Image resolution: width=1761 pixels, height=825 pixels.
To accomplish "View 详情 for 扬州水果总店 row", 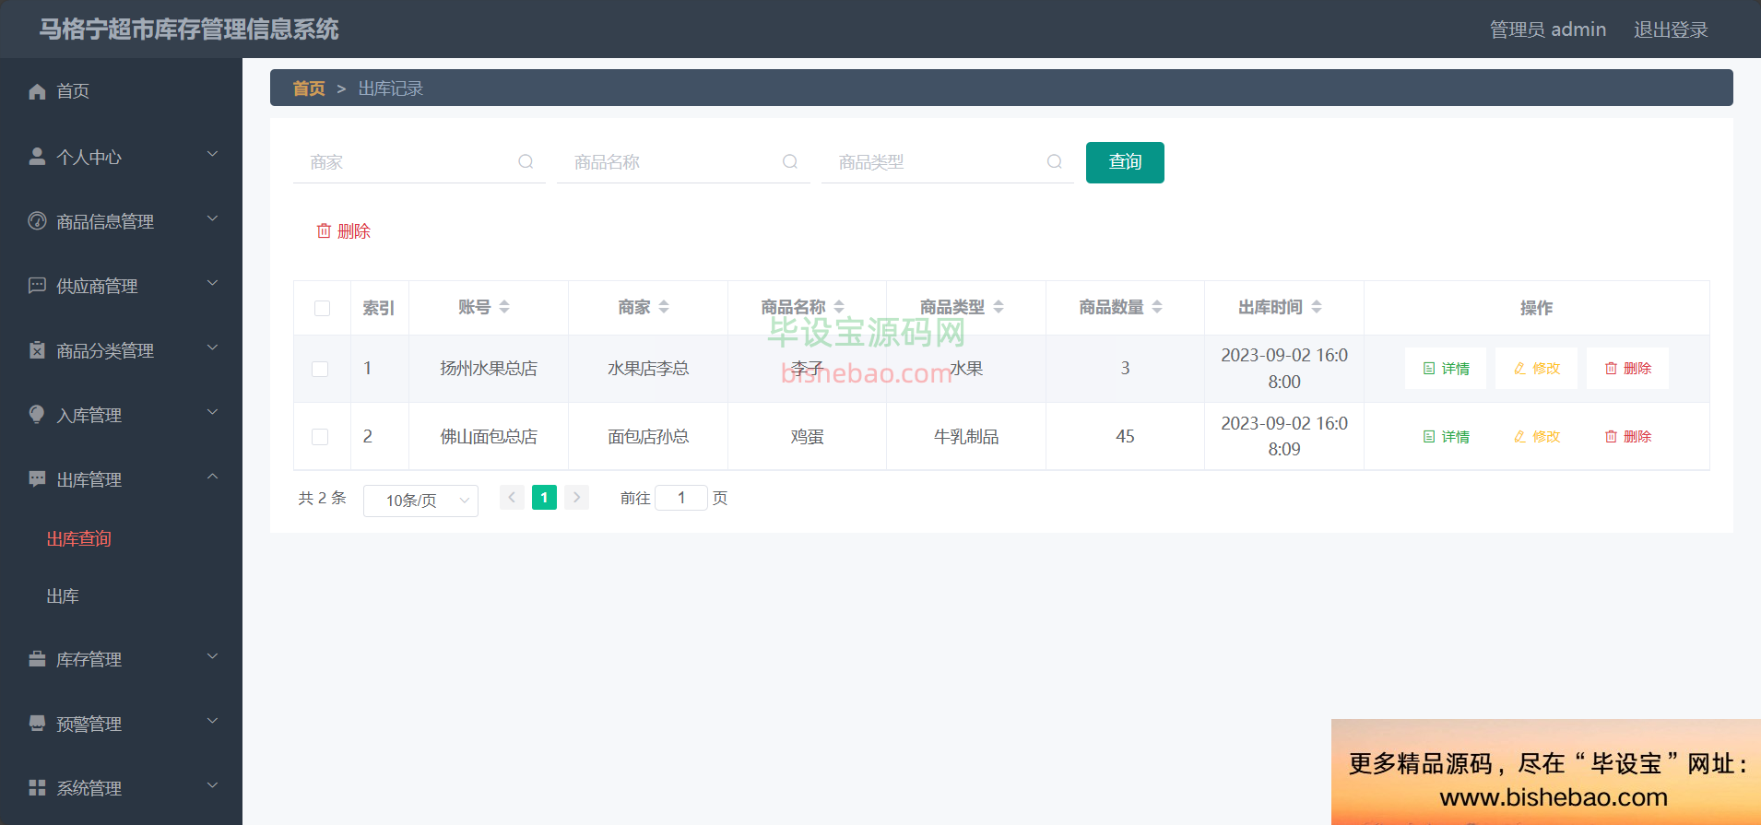I will (x=1446, y=369).
